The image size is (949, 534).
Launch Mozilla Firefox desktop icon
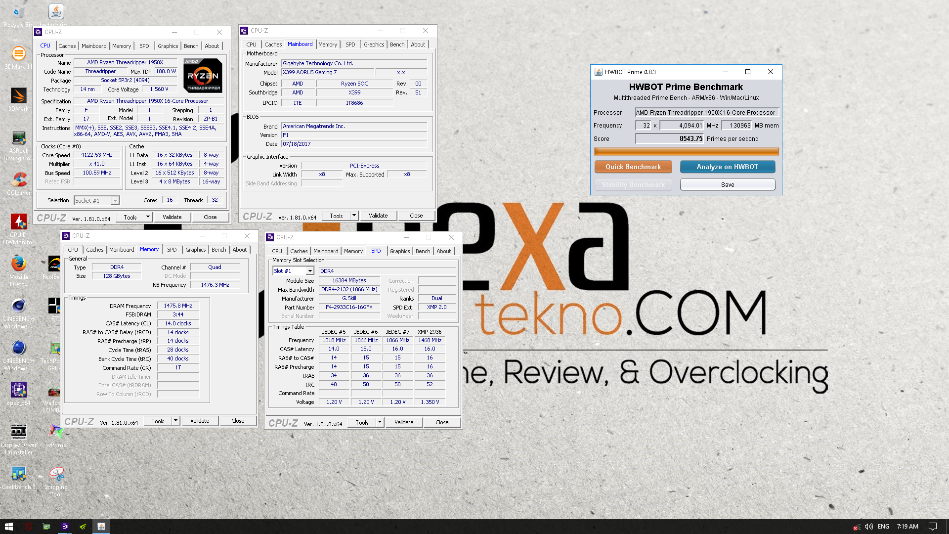[x=18, y=271]
